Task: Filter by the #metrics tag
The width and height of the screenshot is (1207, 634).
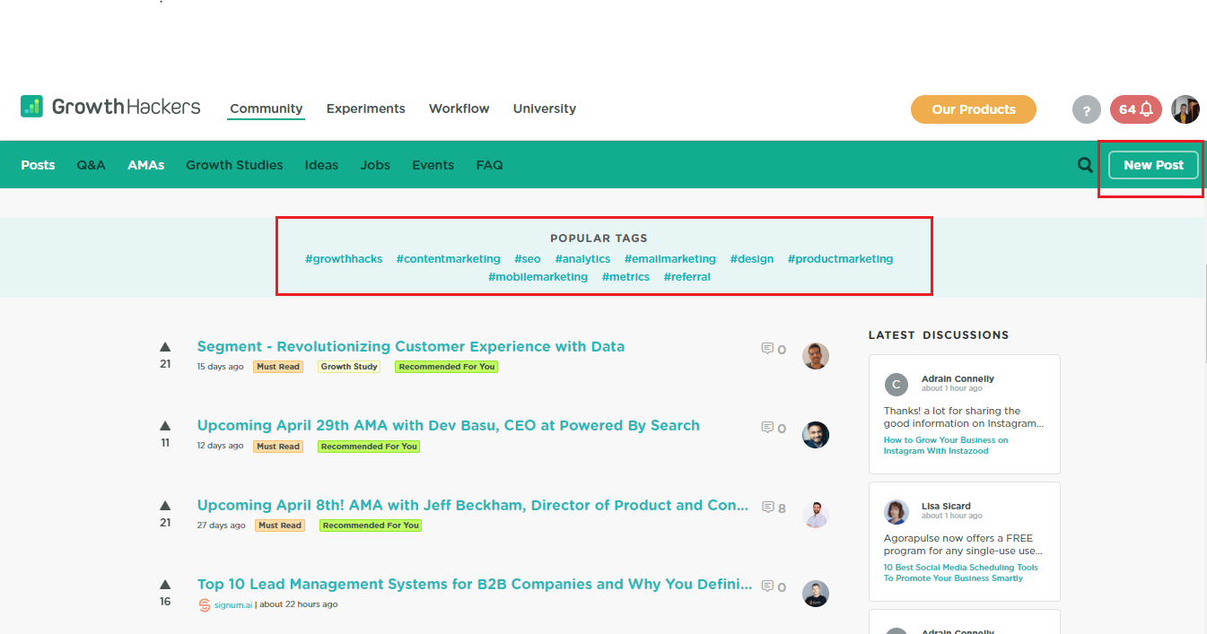Action: (625, 277)
